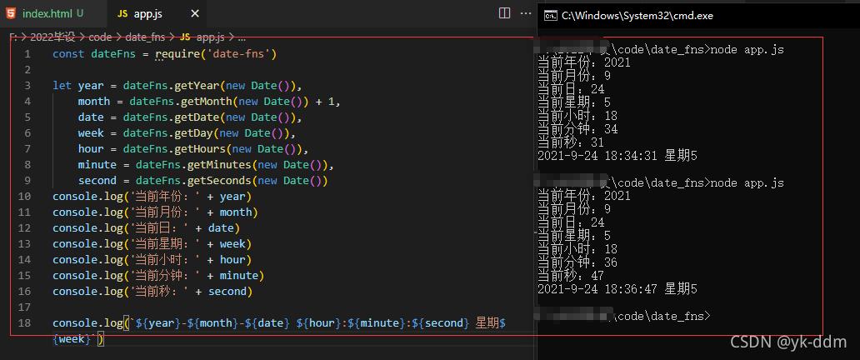Click the cmd.exe window title bar

(698, 15)
